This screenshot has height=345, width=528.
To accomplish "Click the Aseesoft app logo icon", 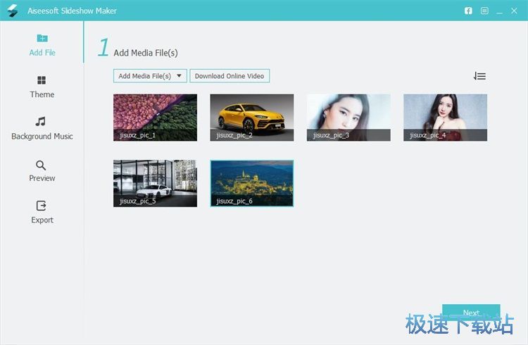I will tap(12, 11).
